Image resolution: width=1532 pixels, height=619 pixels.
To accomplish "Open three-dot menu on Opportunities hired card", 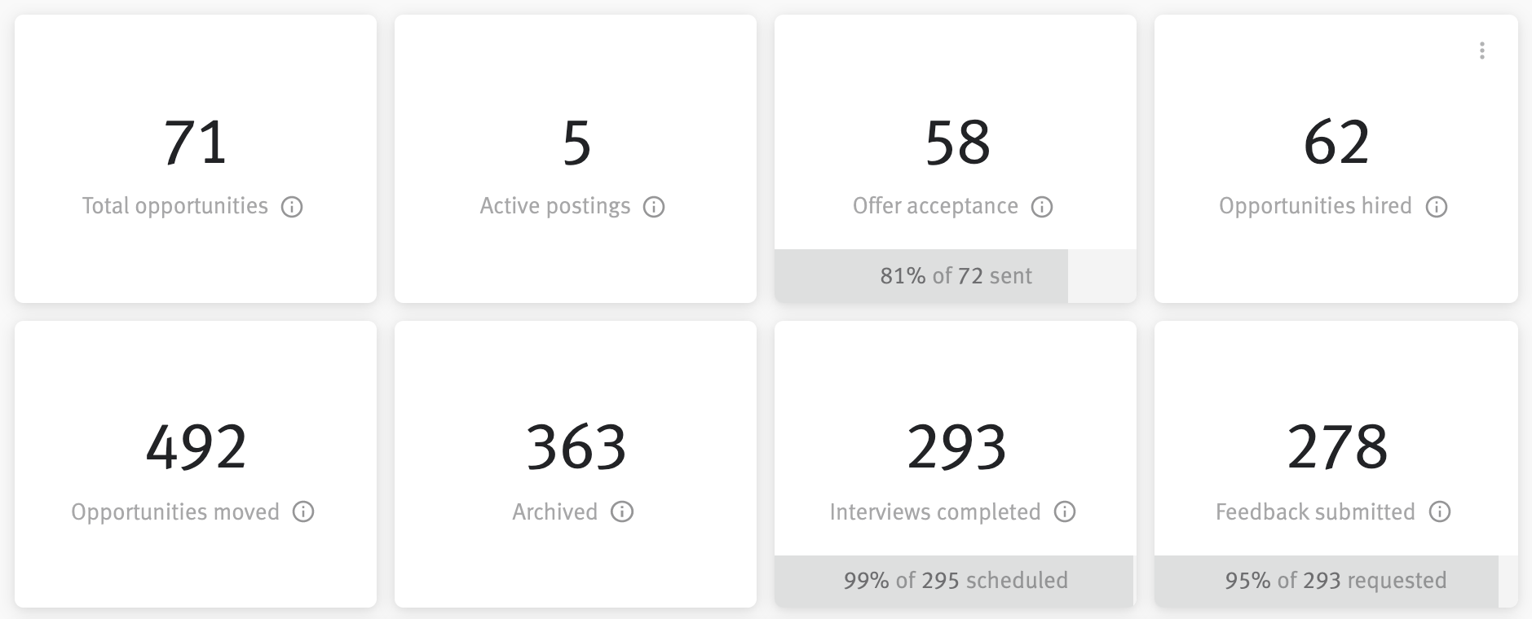I will click(1482, 50).
